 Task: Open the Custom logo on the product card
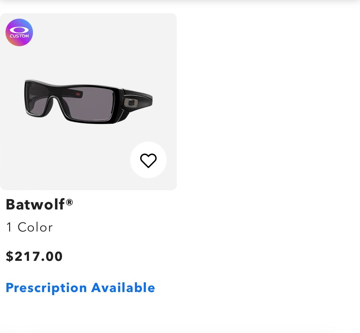click(x=19, y=32)
